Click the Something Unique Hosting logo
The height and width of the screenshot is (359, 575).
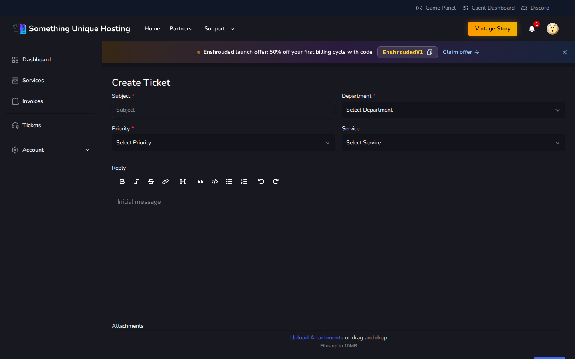point(71,29)
